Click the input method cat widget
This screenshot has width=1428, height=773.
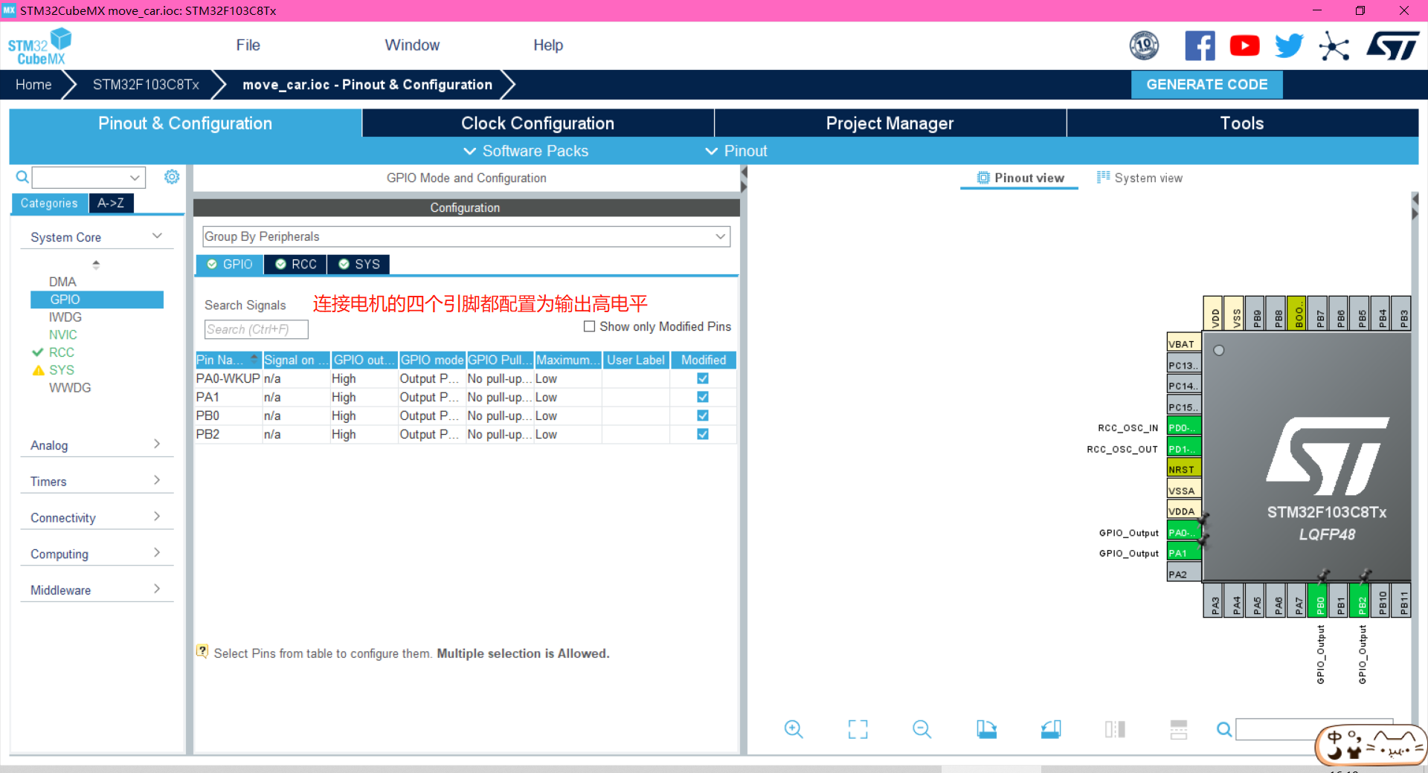[1370, 745]
